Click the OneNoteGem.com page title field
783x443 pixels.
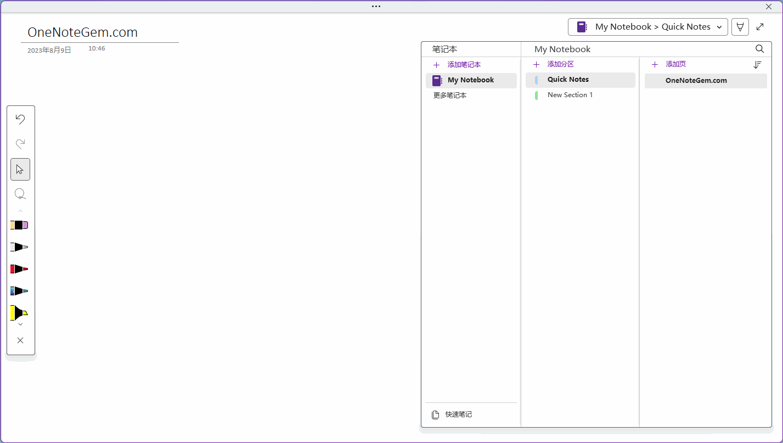[x=82, y=32]
